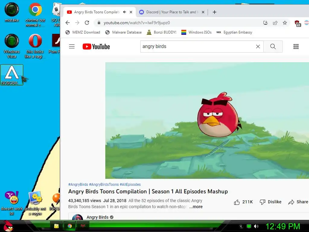
Task: Click the #AllEpisodes hashtag
Action: pos(130,185)
